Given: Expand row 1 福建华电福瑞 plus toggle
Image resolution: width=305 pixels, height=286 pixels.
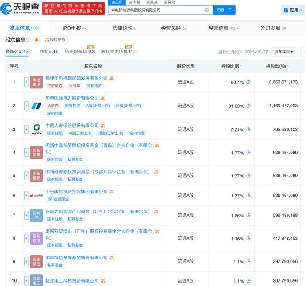Looking at the screenshot, I should 27,82.
